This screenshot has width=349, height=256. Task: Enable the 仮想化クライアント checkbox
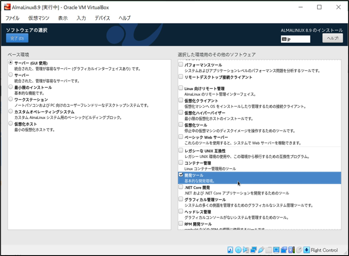click(181, 100)
